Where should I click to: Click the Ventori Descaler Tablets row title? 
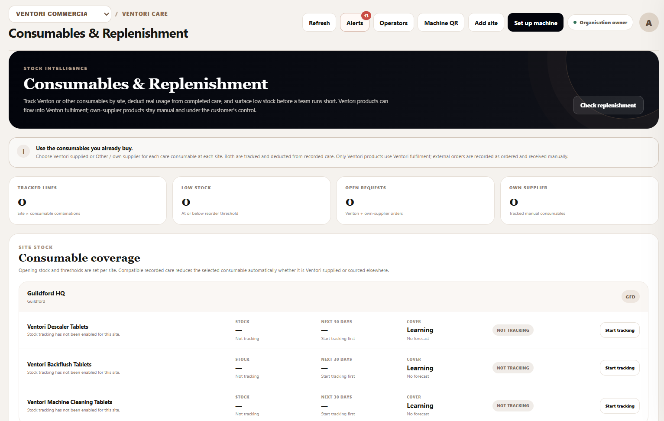tap(58, 327)
